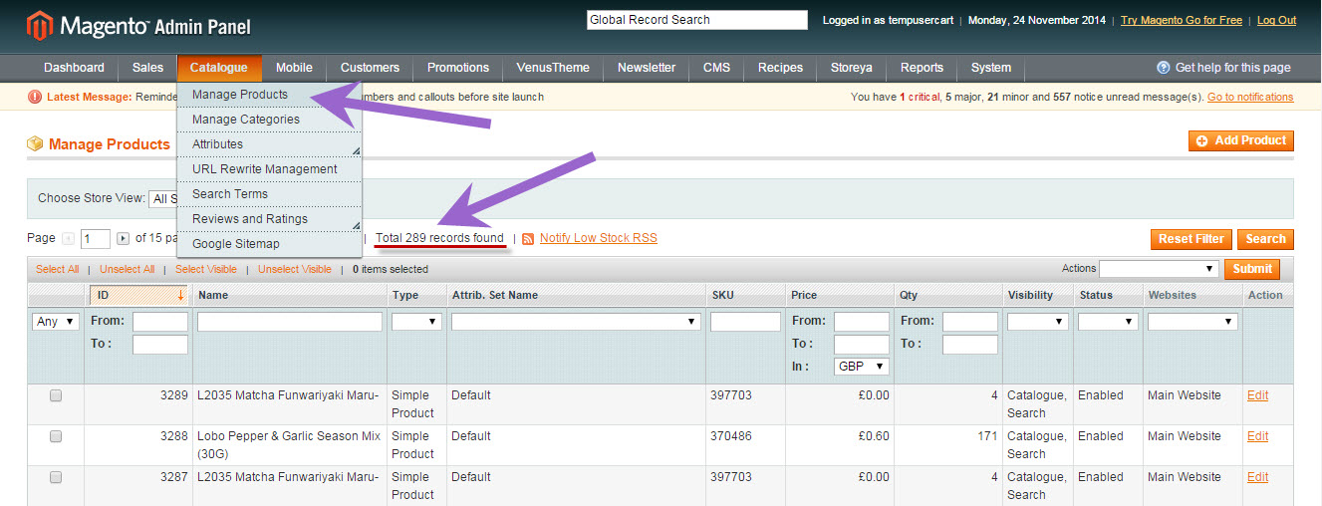
Task: Open the Sales menu
Action: pyautogui.click(x=147, y=68)
